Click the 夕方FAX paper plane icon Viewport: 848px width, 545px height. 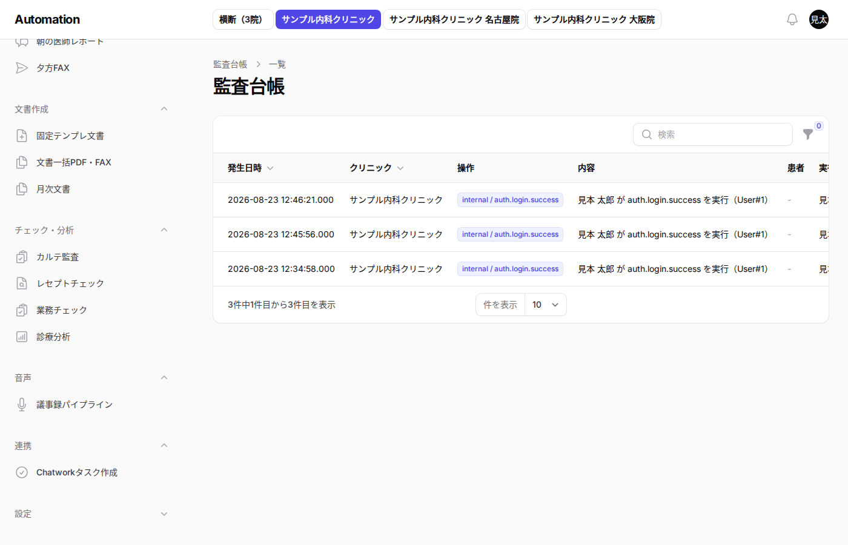tap(22, 68)
